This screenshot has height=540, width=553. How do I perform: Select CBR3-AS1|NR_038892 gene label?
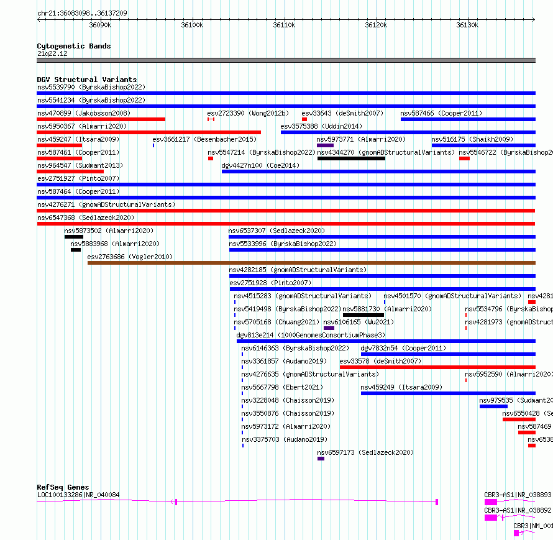518,510
